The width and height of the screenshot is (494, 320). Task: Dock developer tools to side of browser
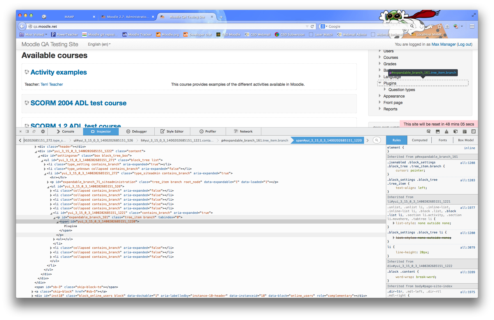[27, 131]
